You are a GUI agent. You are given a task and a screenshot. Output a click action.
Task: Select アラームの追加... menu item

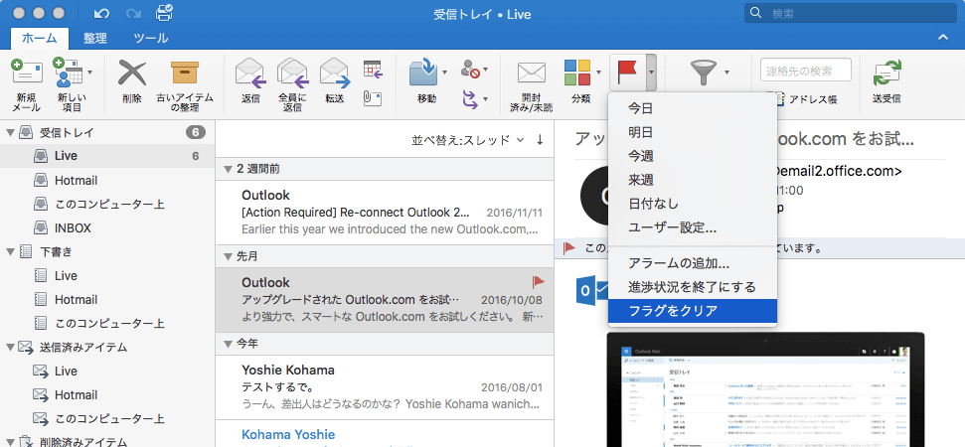pyautogui.click(x=693, y=264)
